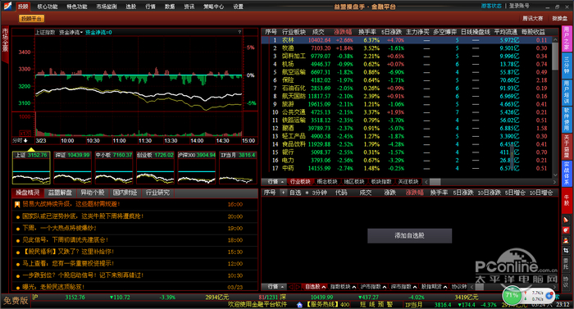Open the 分时 period dropdown below chart
Image resolution: width=574 pixels, height=309 pixels.
(20, 141)
